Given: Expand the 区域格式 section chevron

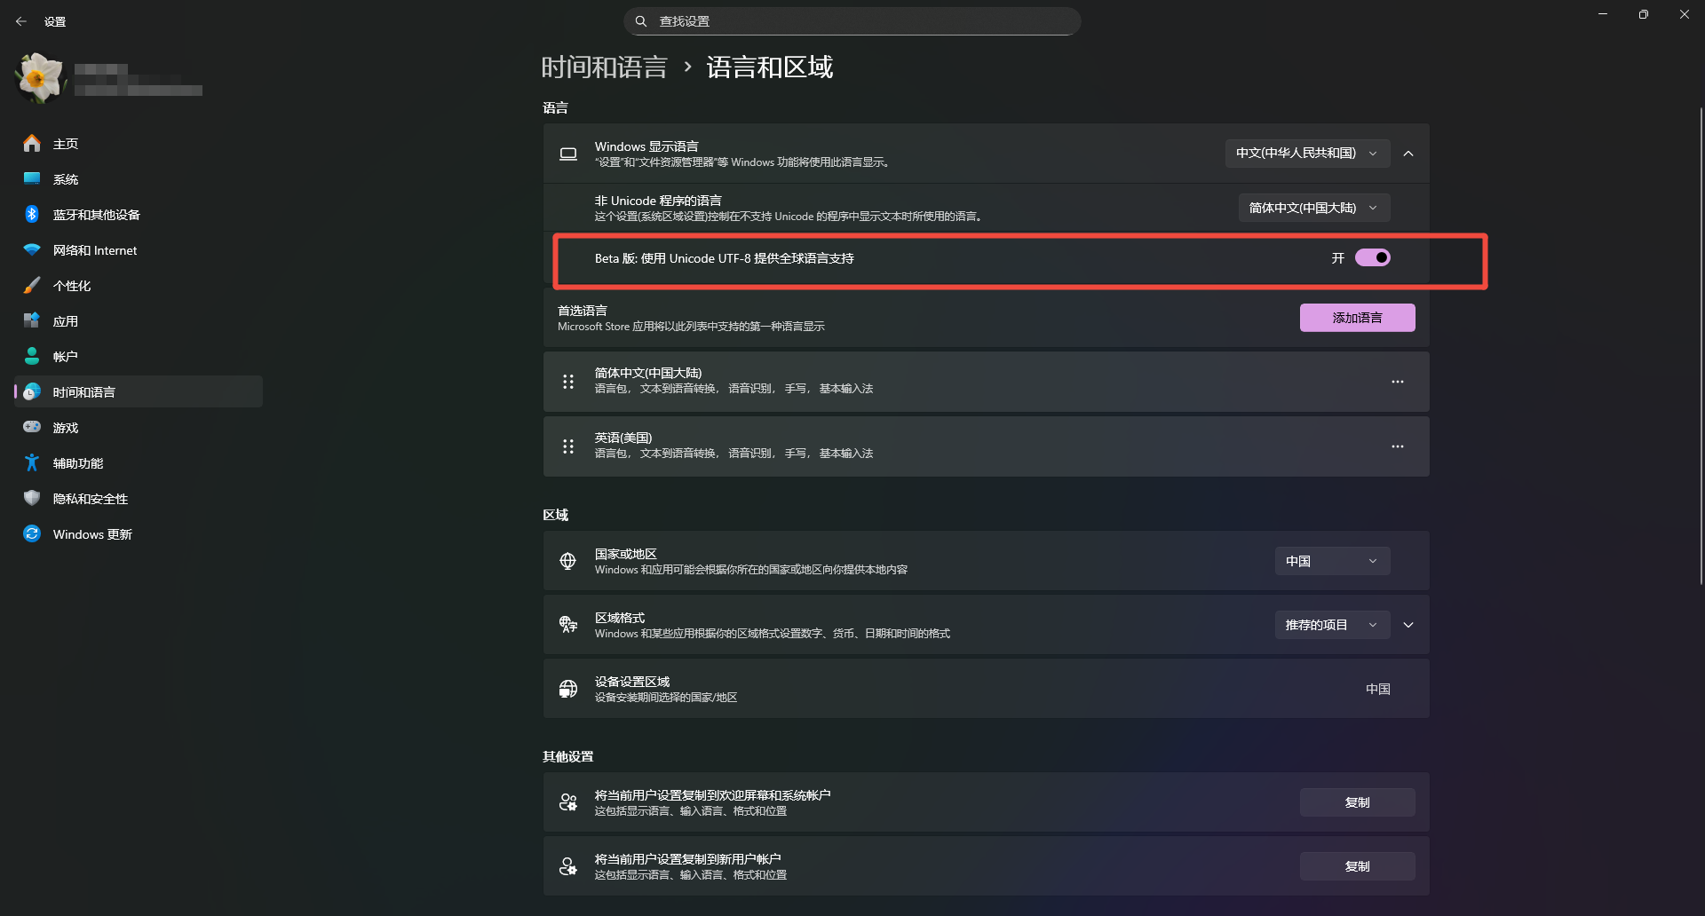Looking at the screenshot, I should click(x=1408, y=625).
